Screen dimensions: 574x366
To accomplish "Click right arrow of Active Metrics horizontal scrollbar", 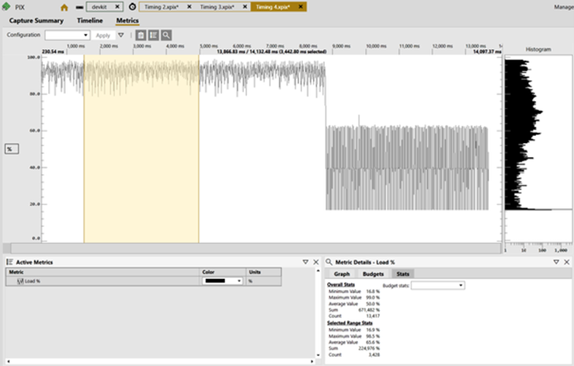I will 312,361.
